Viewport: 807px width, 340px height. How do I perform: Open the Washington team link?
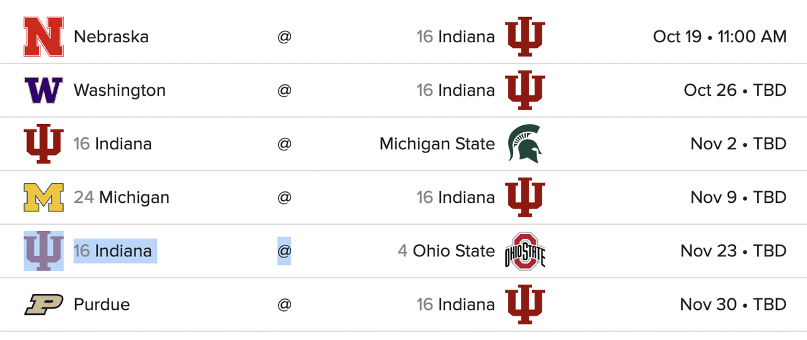click(120, 90)
